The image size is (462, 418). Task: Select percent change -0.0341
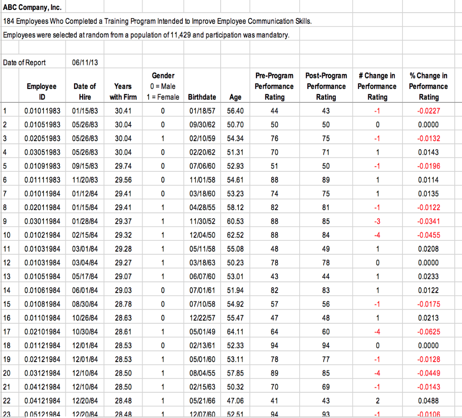[x=429, y=221]
